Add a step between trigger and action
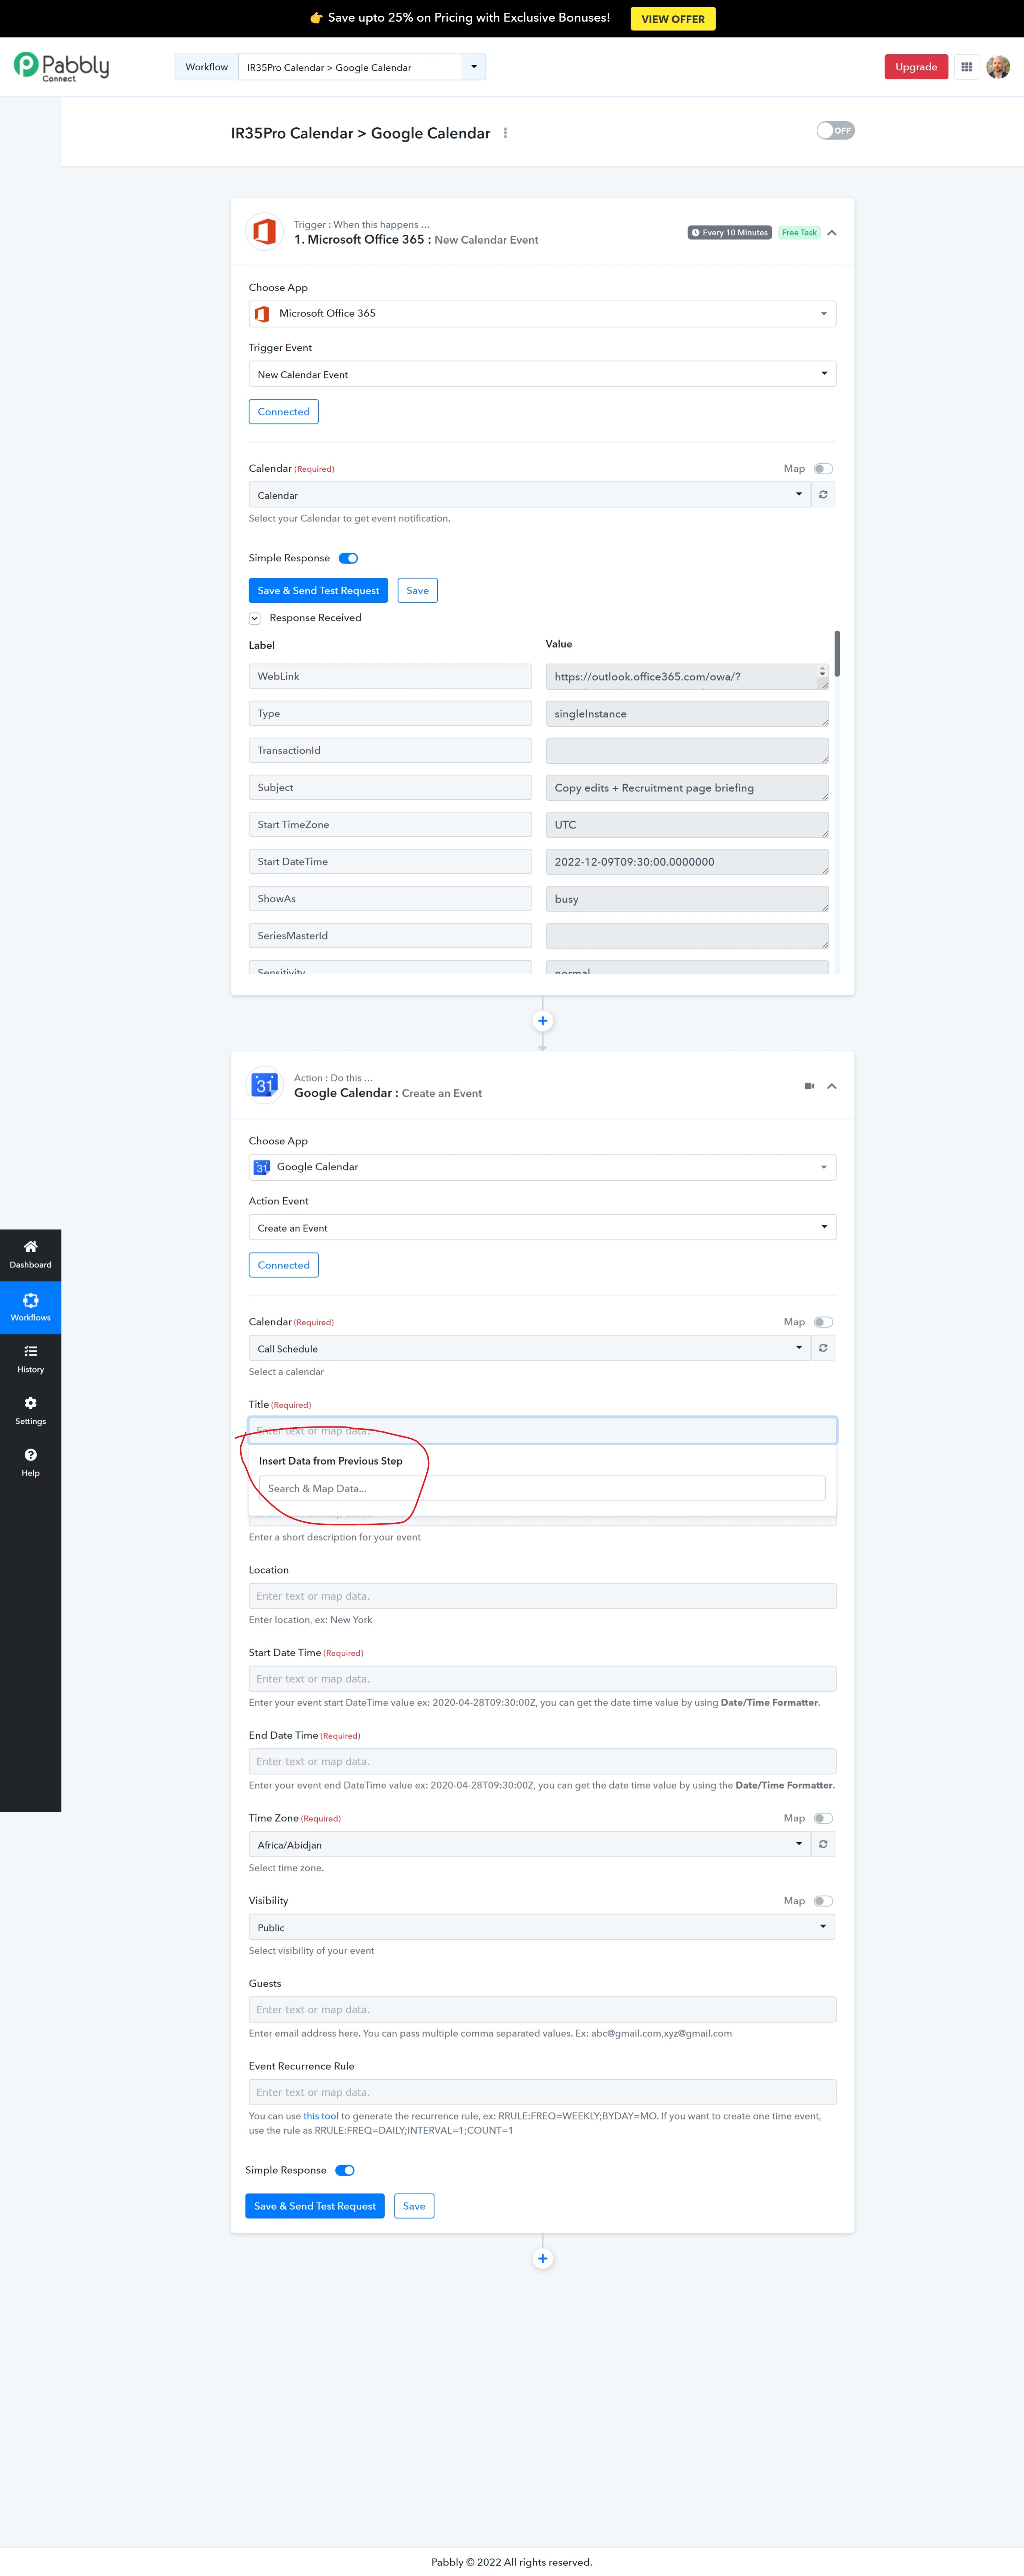The width and height of the screenshot is (1024, 2576). [542, 1021]
